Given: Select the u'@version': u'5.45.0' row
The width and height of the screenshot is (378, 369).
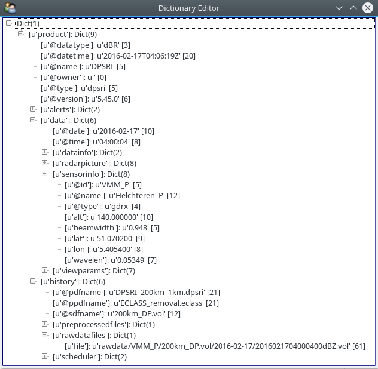Looking at the screenshot, I should pyautogui.click(x=86, y=99).
